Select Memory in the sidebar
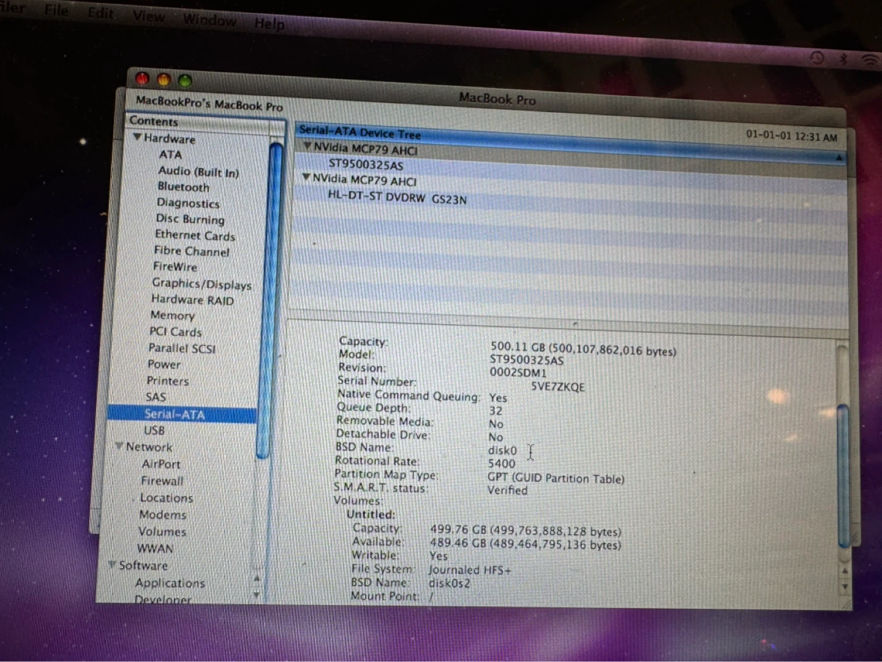 coord(172,315)
